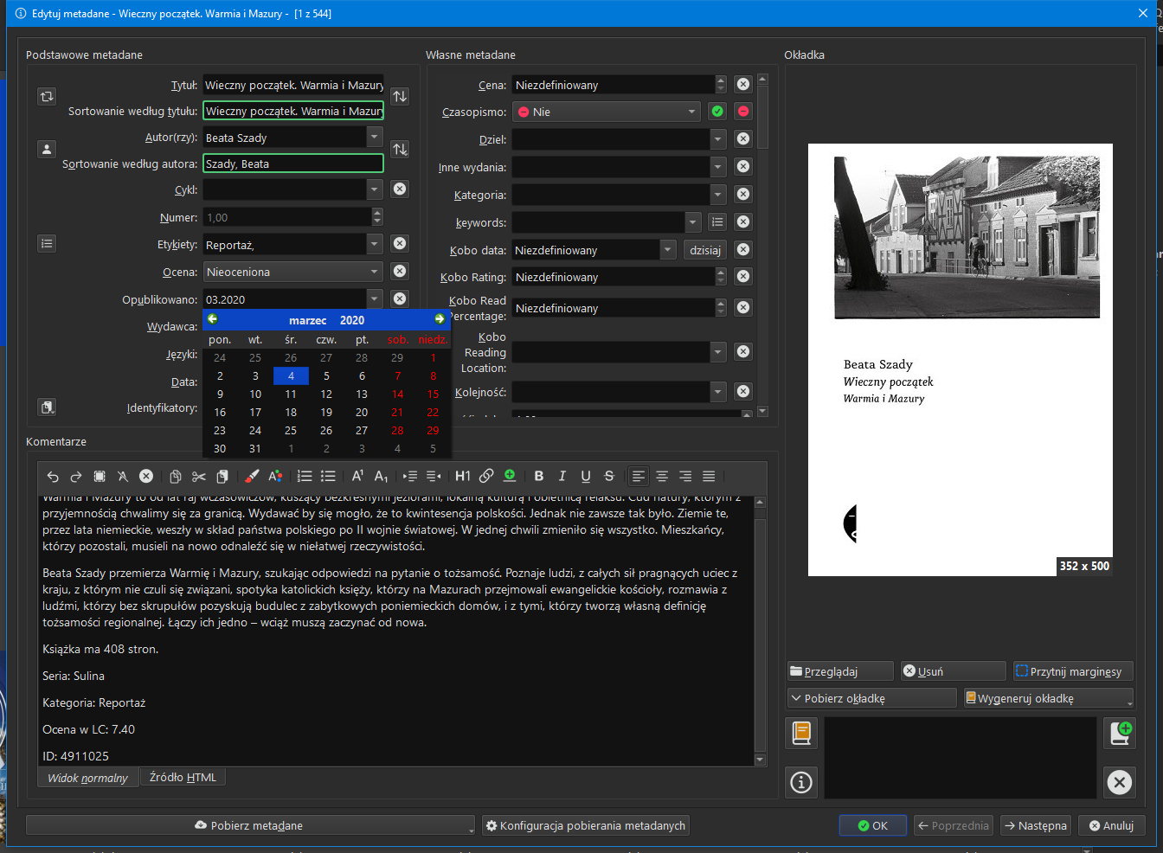Click the scissors cut icon
Image resolution: width=1163 pixels, height=853 pixels.
click(x=199, y=477)
